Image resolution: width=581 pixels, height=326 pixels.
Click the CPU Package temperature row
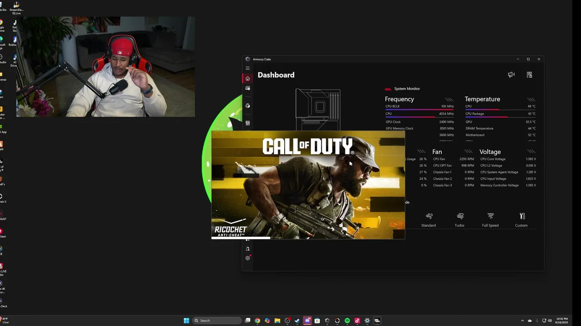pos(500,114)
